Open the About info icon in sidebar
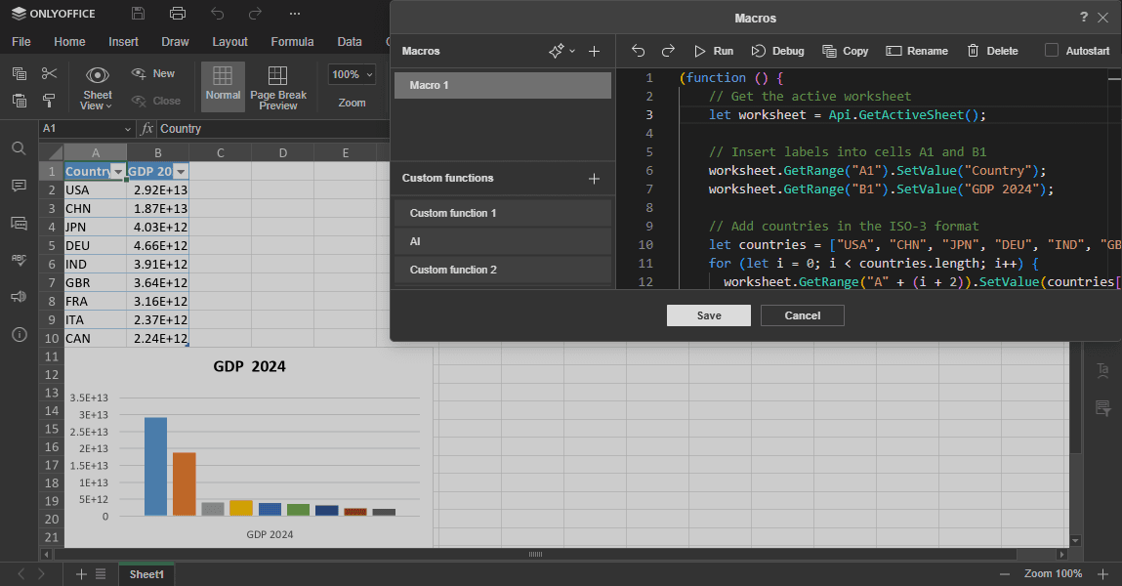 click(x=20, y=334)
